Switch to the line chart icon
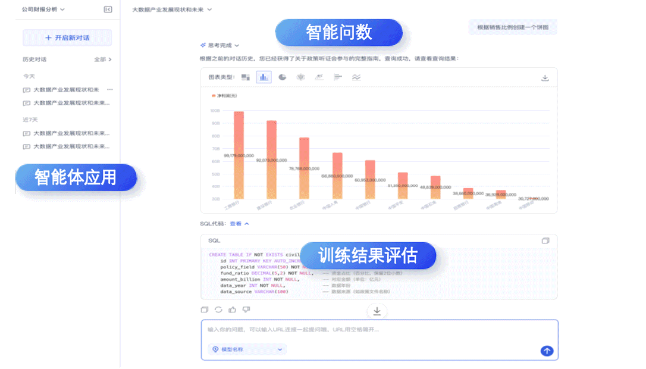The image size is (646, 369). point(356,77)
